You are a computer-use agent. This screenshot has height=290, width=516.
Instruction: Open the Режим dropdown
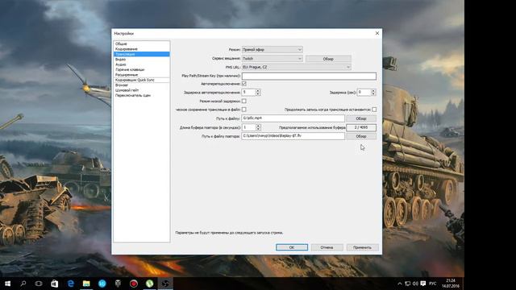coord(273,50)
